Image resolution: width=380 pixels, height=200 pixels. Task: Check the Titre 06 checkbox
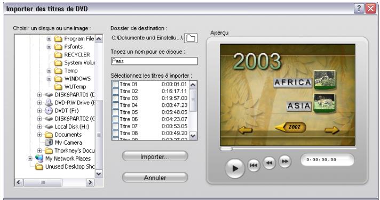(x=116, y=119)
